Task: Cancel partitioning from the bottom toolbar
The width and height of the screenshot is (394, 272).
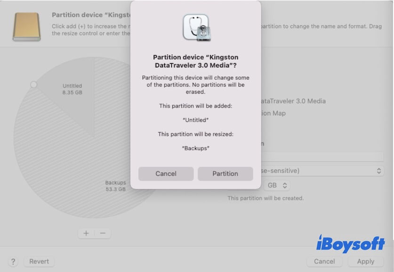Action: (324, 261)
